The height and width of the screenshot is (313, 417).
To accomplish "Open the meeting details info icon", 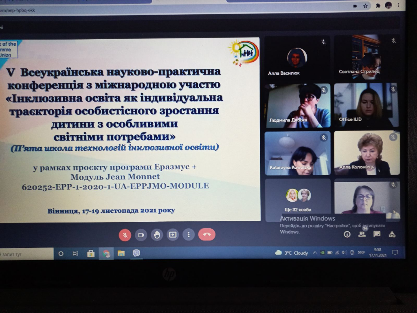I will coord(347,234).
